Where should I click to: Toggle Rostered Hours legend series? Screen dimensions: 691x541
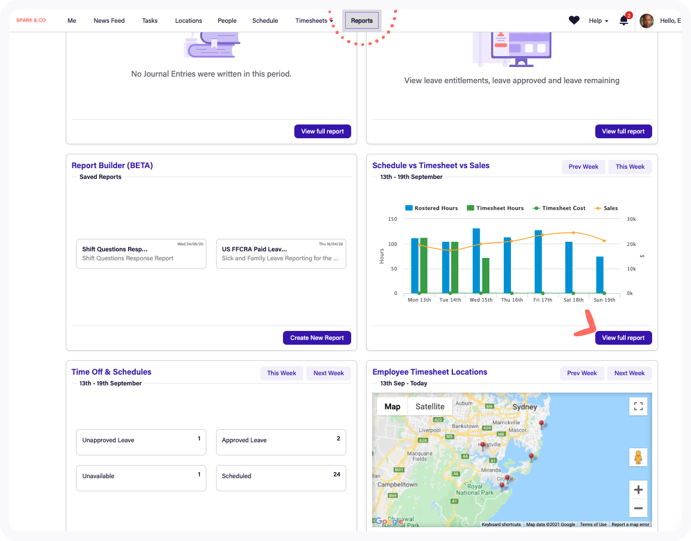pyautogui.click(x=431, y=208)
